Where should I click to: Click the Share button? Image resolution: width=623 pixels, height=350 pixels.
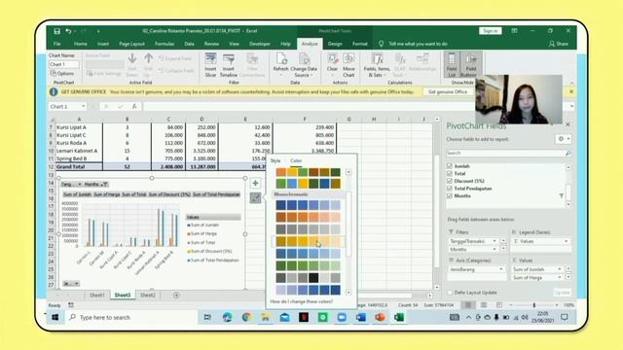pos(558,44)
